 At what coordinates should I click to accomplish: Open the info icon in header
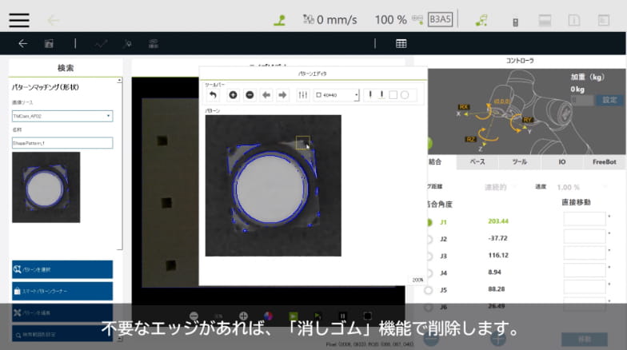[x=574, y=20]
